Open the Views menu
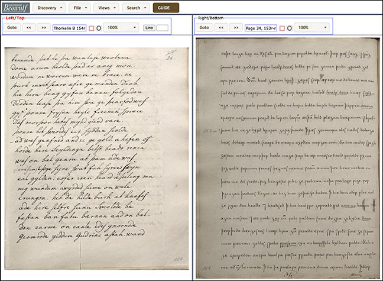The height and width of the screenshot is (281, 383). [106, 8]
